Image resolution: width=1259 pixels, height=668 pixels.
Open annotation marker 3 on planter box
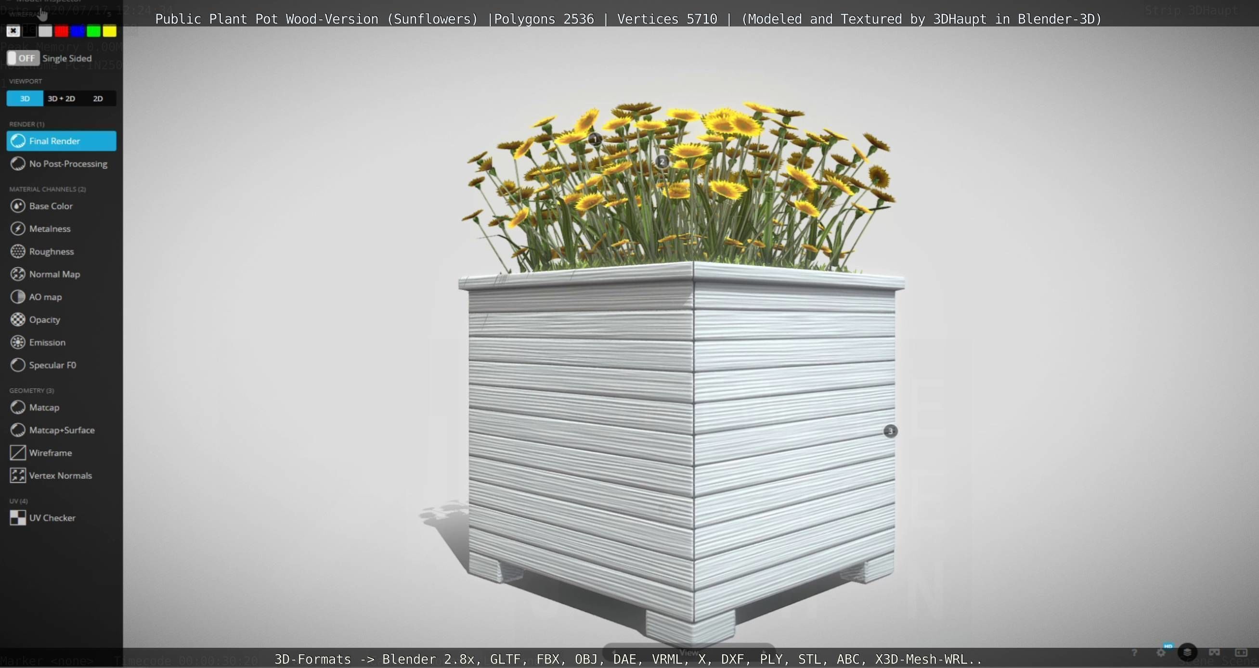click(891, 431)
